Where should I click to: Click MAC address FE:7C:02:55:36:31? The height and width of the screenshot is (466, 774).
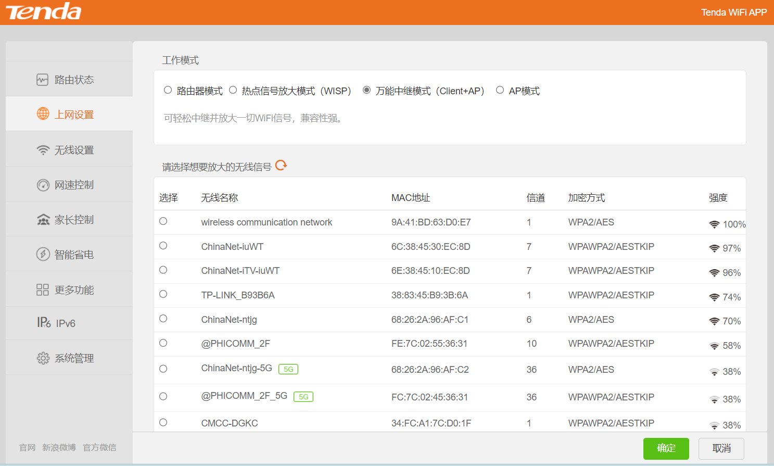tap(429, 344)
